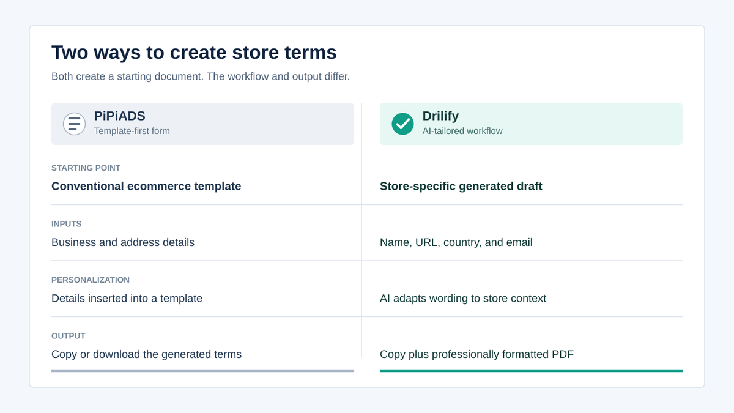Click the 'PERSONALIZATION' row label

click(91, 280)
